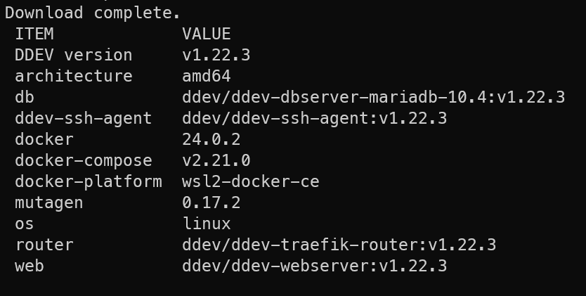Click the architecture row label
Screen dimensions: 586x296
[x=73, y=76]
